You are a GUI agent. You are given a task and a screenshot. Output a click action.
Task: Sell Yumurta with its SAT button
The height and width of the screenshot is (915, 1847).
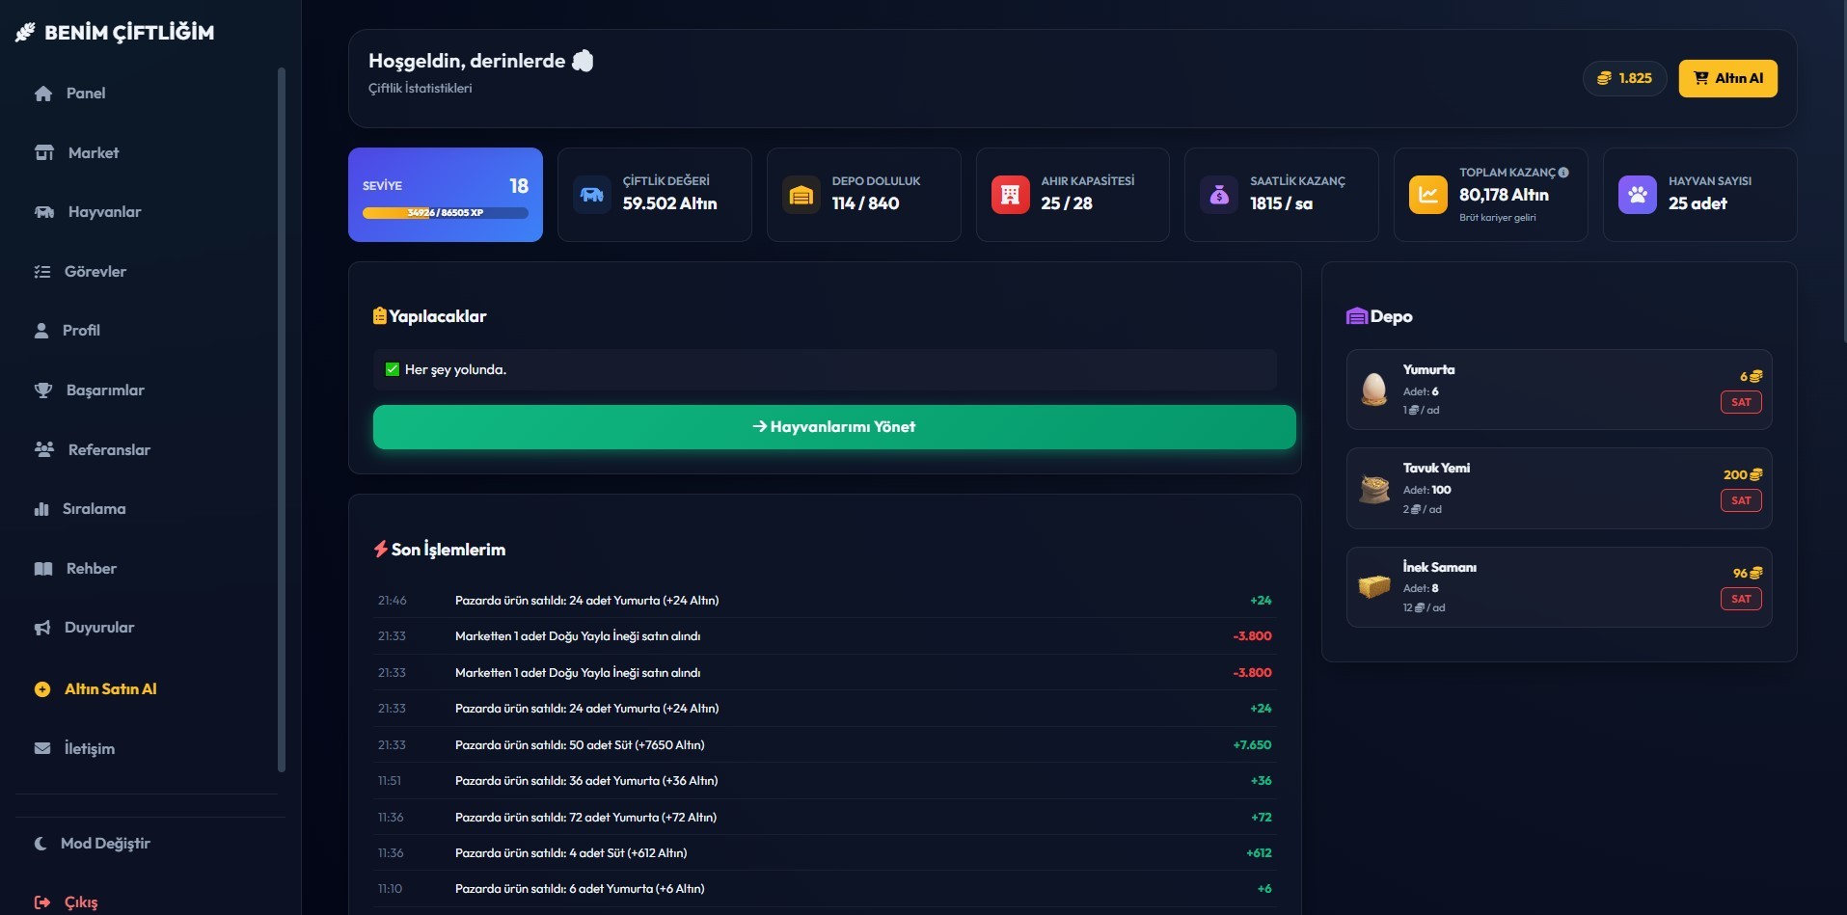pos(1740,402)
